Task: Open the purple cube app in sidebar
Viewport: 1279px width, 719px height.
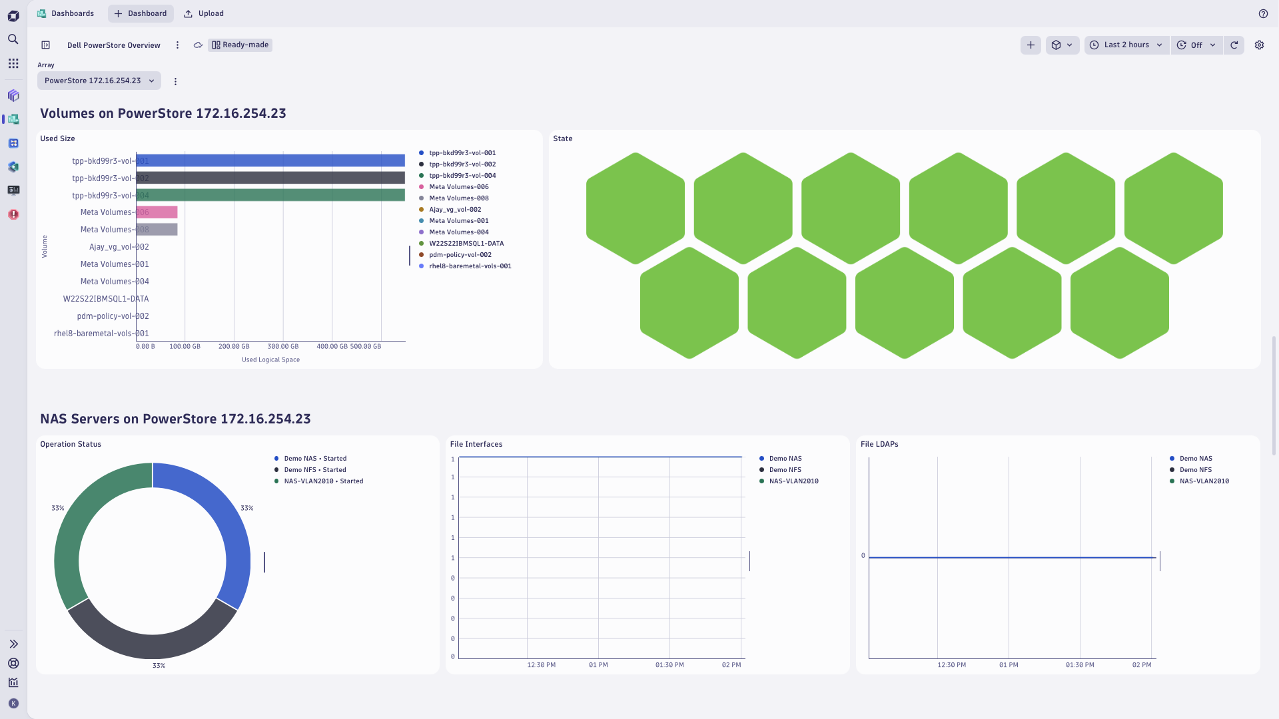Action: pos(13,96)
